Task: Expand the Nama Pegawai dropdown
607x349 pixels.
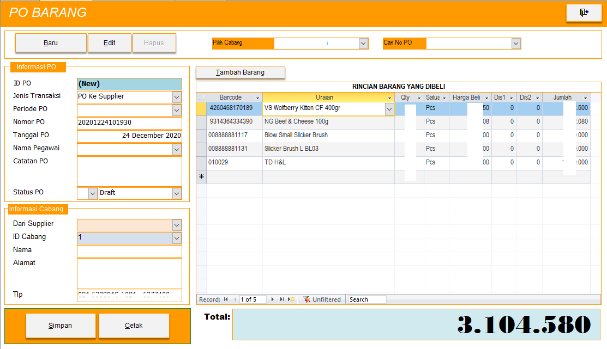Action: pos(177,149)
